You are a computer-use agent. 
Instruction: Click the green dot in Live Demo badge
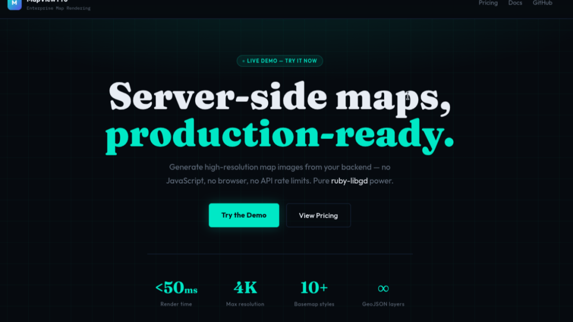point(243,61)
